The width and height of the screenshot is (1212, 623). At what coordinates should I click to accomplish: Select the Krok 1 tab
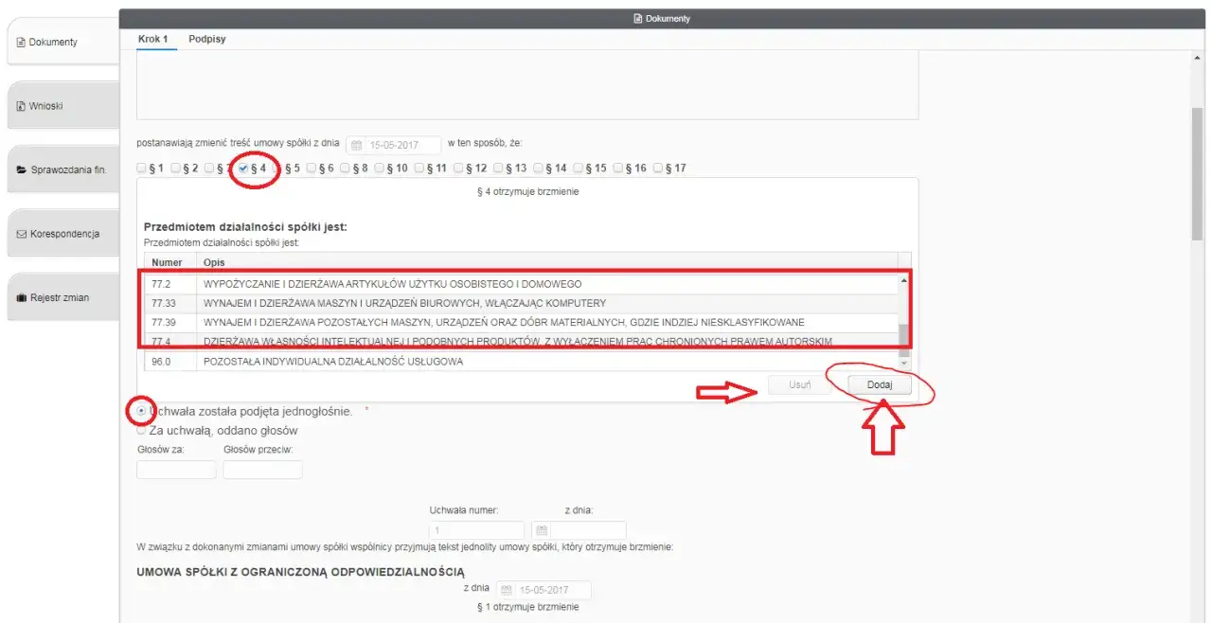point(153,39)
